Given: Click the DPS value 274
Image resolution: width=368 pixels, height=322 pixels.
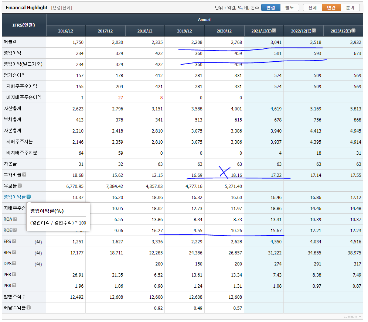Looking at the screenshot, I should click(x=278, y=264).
